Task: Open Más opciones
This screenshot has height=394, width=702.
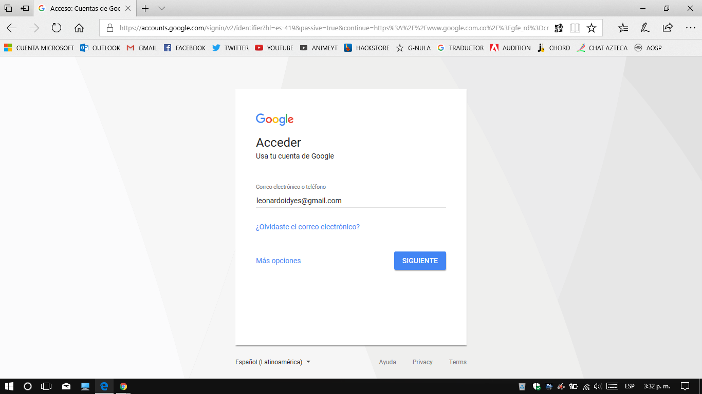Action: tap(279, 261)
